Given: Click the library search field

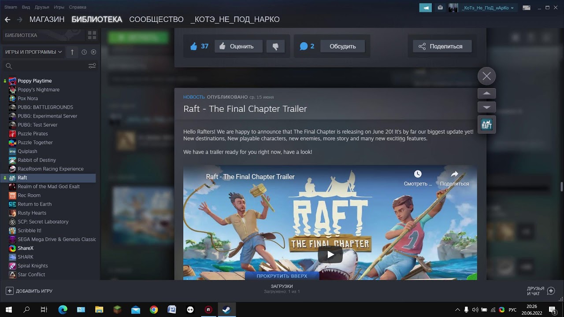Looking at the screenshot, I should coord(46,66).
